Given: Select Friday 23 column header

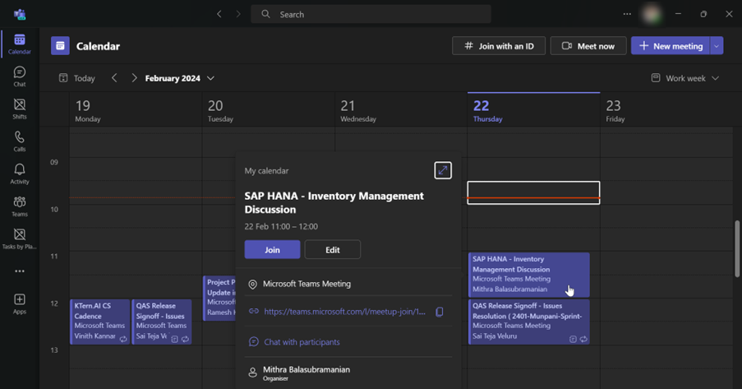Looking at the screenshot, I should pyautogui.click(x=666, y=111).
